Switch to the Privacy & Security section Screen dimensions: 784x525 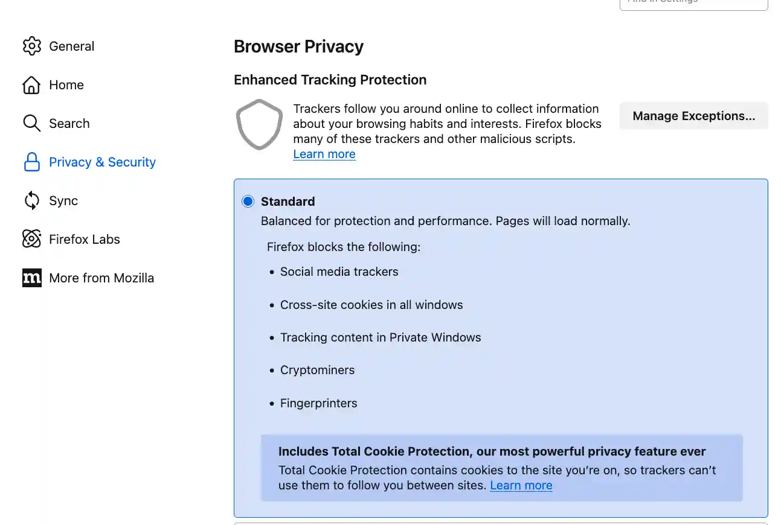tap(102, 162)
